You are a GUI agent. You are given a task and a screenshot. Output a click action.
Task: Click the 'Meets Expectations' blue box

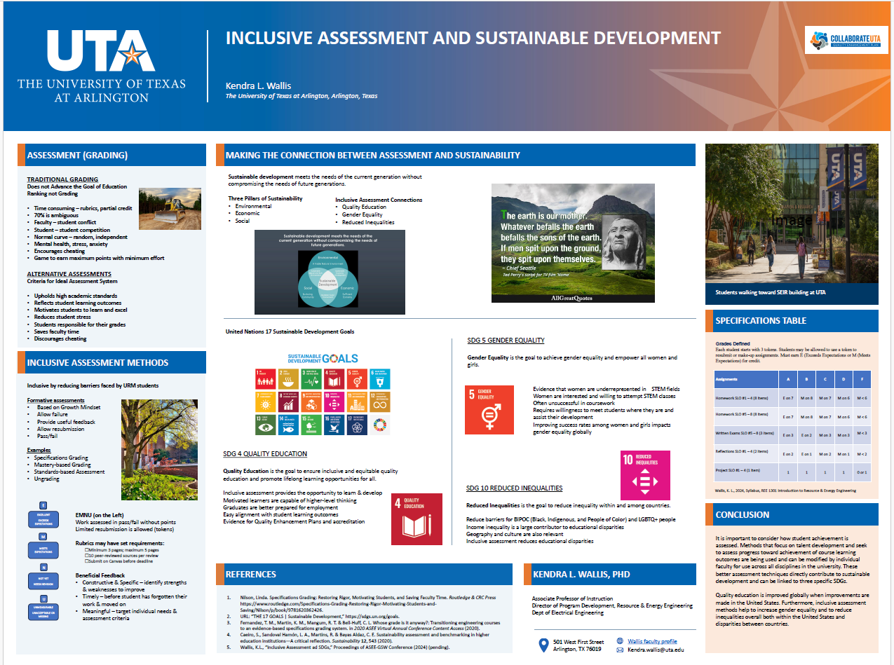[43, 550]
